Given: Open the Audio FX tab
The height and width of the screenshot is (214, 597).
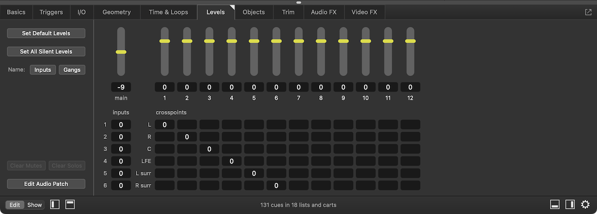Looking at the screenshot, I should pos(323,12).
